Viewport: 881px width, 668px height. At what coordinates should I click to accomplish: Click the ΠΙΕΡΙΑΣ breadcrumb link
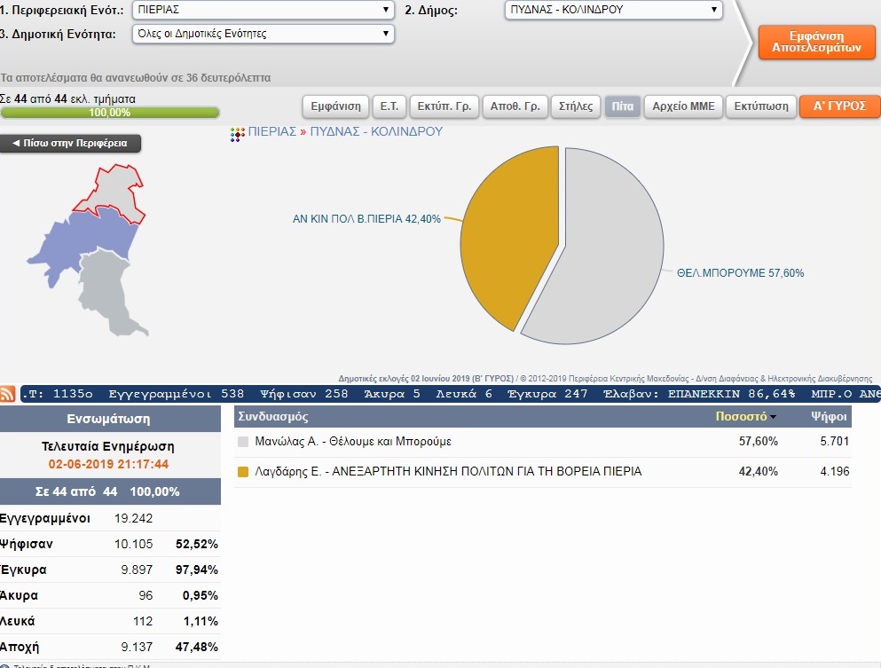[272, 131]
